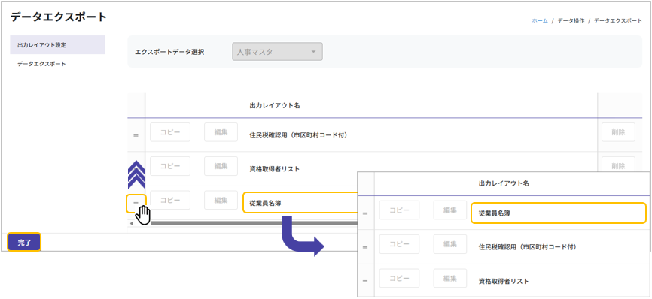Click the データエクスポート page title
Image resolution: width=652 pixels, height=299 pixels.
(59, 17)
